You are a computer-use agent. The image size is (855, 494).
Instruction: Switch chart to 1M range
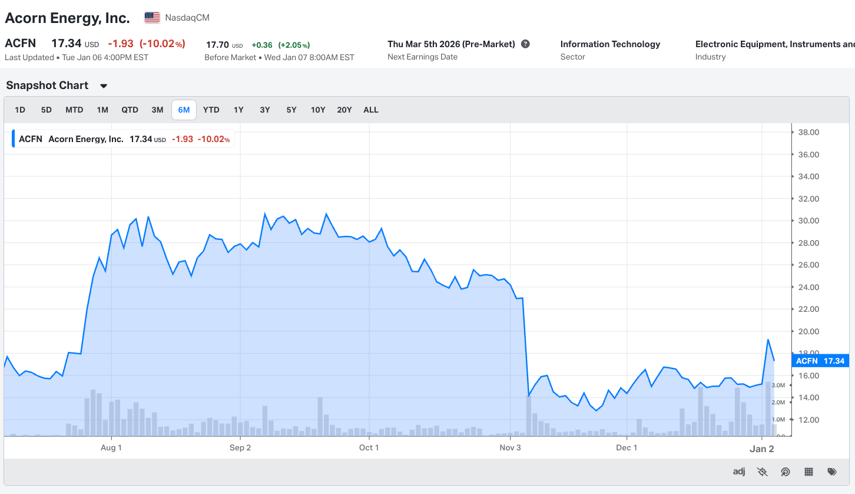[102, 110]
